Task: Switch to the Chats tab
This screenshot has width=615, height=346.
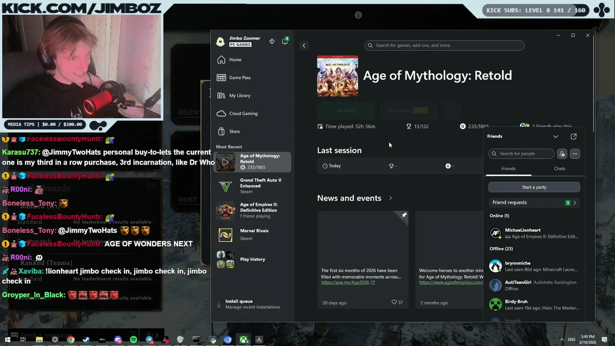Action: tap(560, 169)
